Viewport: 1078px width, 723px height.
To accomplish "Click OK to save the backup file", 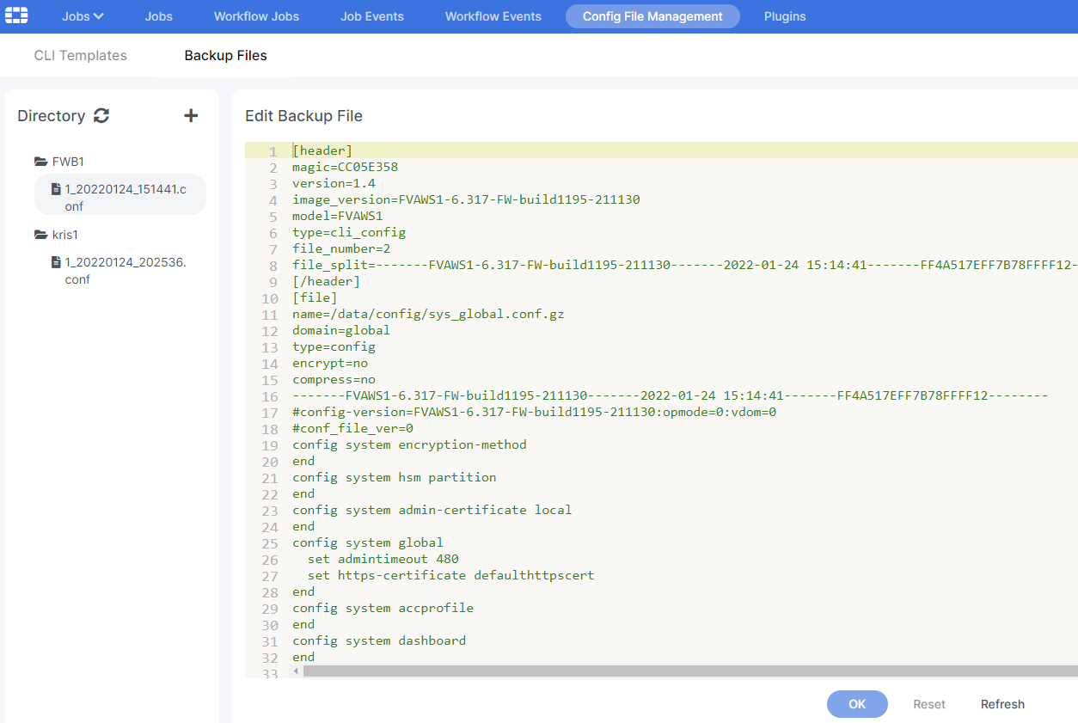I will point(856,703).
